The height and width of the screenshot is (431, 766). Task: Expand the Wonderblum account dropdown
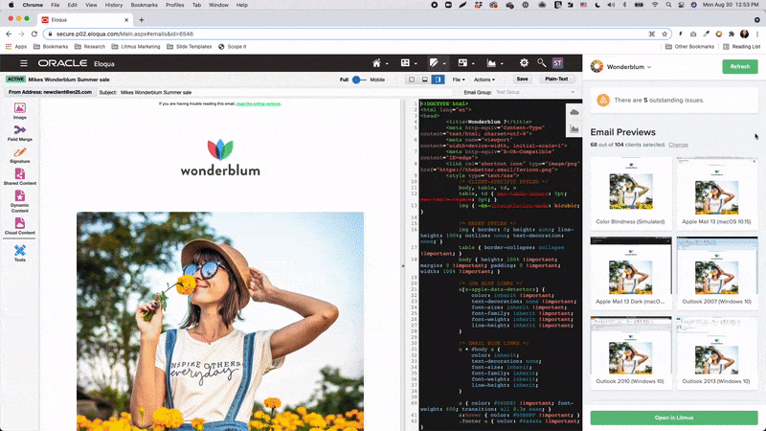(x=649, y=67)
